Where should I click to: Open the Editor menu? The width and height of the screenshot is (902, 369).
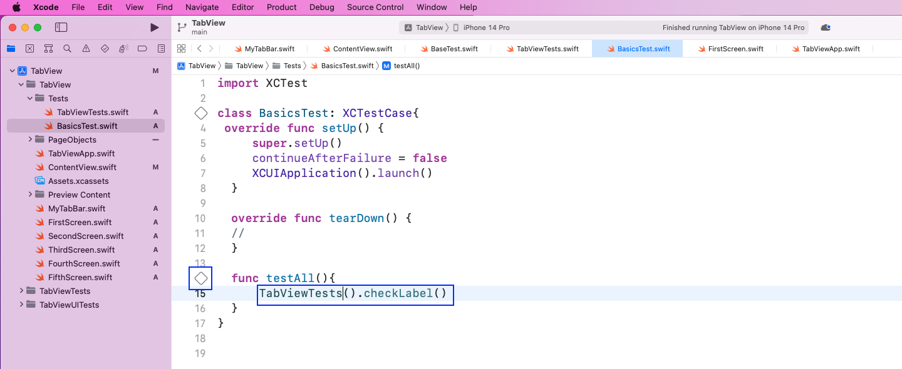tap(243, 8)
